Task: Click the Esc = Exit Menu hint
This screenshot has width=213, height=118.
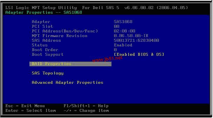Action: pyautogui.click(x=25, y=106)
